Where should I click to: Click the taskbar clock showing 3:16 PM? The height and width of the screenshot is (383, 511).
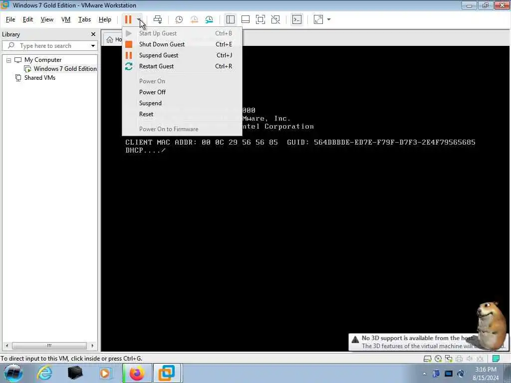tap(486, 374)
